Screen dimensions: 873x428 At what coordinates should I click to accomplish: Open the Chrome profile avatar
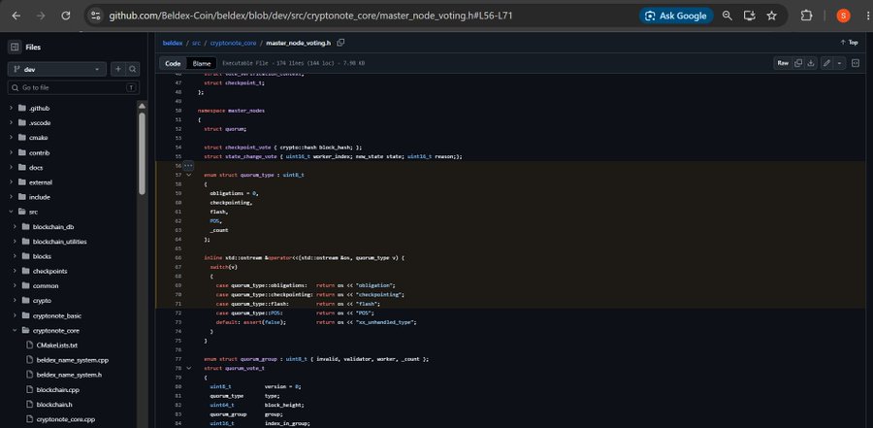(x=843, y=16)
